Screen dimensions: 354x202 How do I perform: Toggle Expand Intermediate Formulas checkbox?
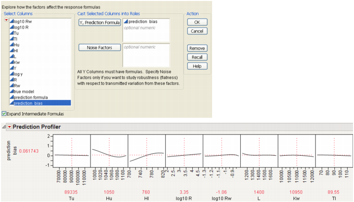coord(4,114)
